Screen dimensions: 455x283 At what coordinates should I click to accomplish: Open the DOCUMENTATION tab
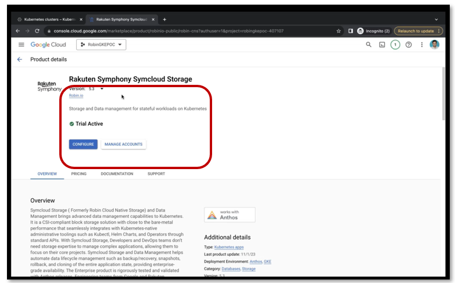click(117, 174)
